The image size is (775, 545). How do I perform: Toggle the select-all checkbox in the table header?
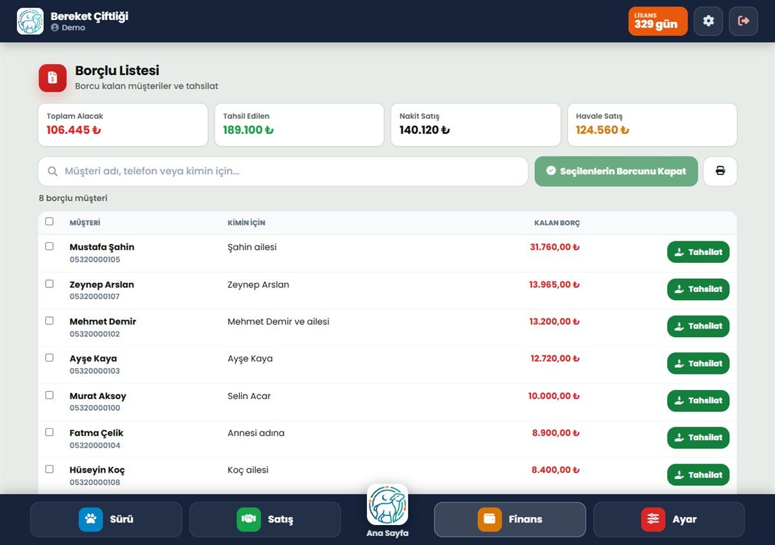point(50,221)
